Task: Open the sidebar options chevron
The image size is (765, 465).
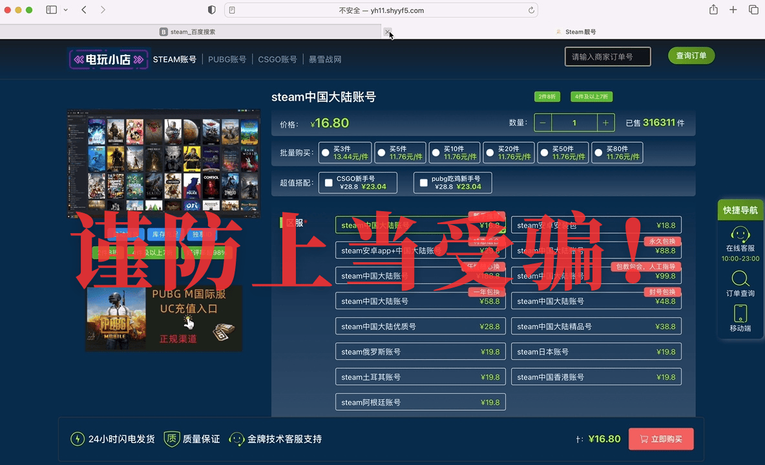Action: pos(67,10)
